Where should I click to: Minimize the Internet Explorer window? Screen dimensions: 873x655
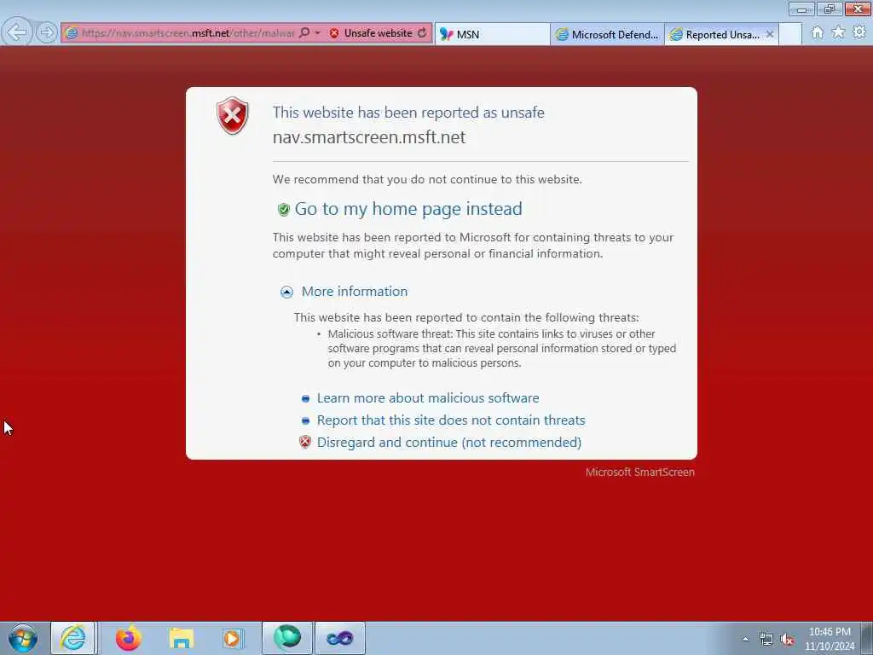(x=801, y=9)
